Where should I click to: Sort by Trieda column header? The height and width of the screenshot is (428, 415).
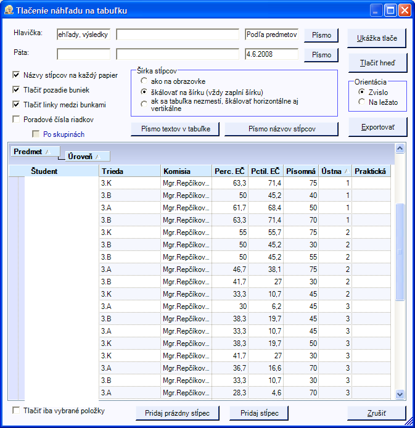pyautogui.click(x=130, y=171)
